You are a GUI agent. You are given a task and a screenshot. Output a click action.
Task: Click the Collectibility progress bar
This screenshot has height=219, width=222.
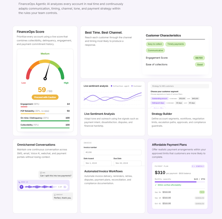(45, 128)
